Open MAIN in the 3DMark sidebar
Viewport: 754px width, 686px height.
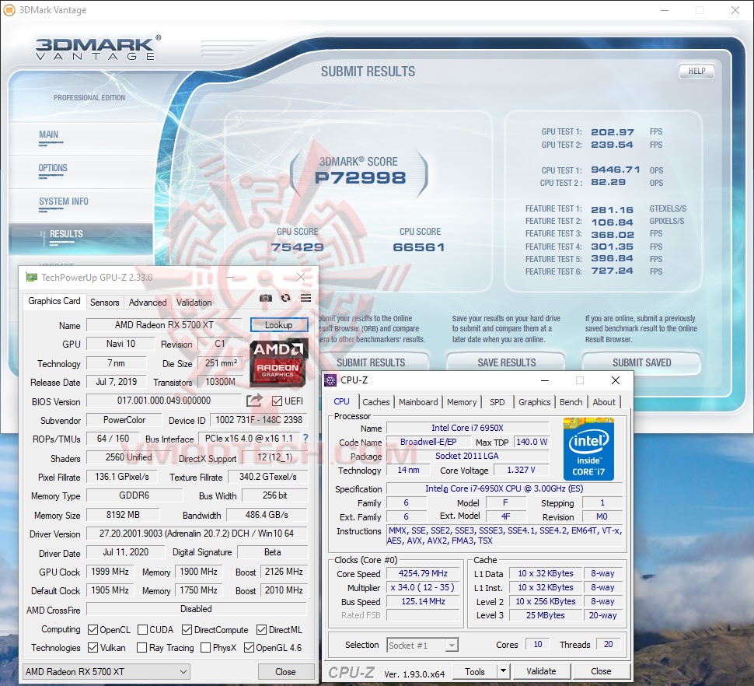coord(48,135)
